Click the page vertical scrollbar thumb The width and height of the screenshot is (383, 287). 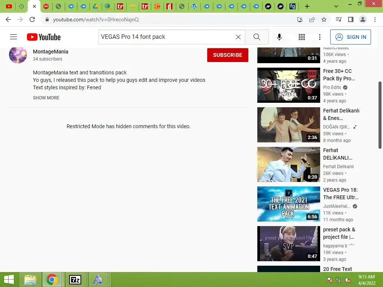[x=380, y=115]
